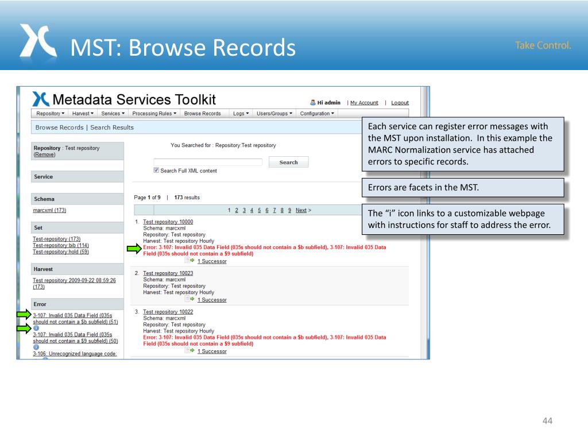Screen dimensions: 588x441
Task: Filter by Unrecognized language code error
Action: [x=75, y=354]
